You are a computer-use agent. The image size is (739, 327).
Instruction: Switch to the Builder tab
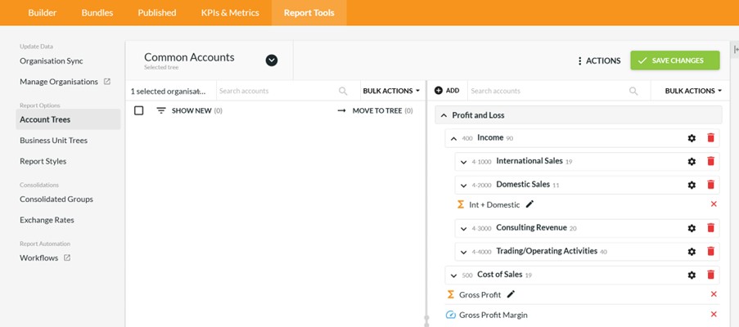pos(43,13)
